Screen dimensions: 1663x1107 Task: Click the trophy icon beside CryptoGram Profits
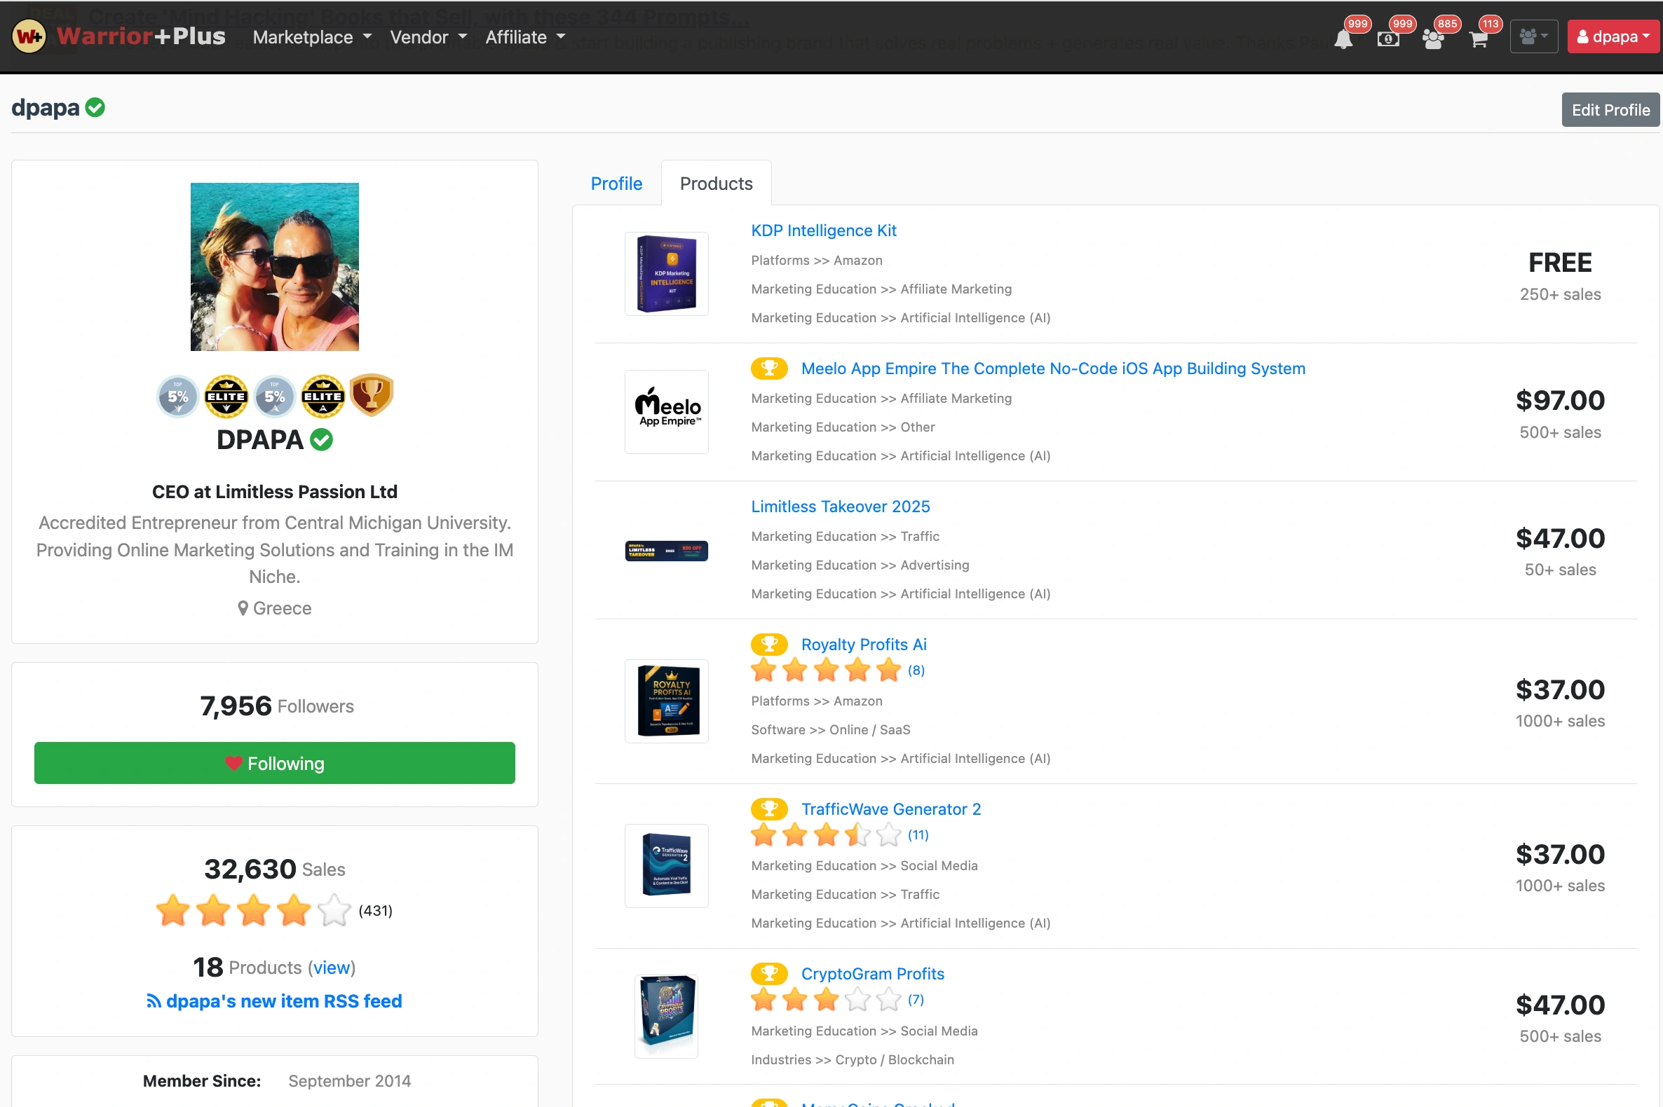coord(769,974)
